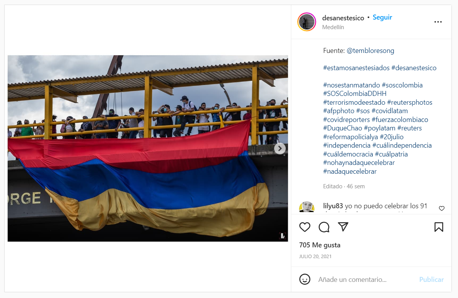
Task: Share post using the paper plane icon
Action: point(343,227)
